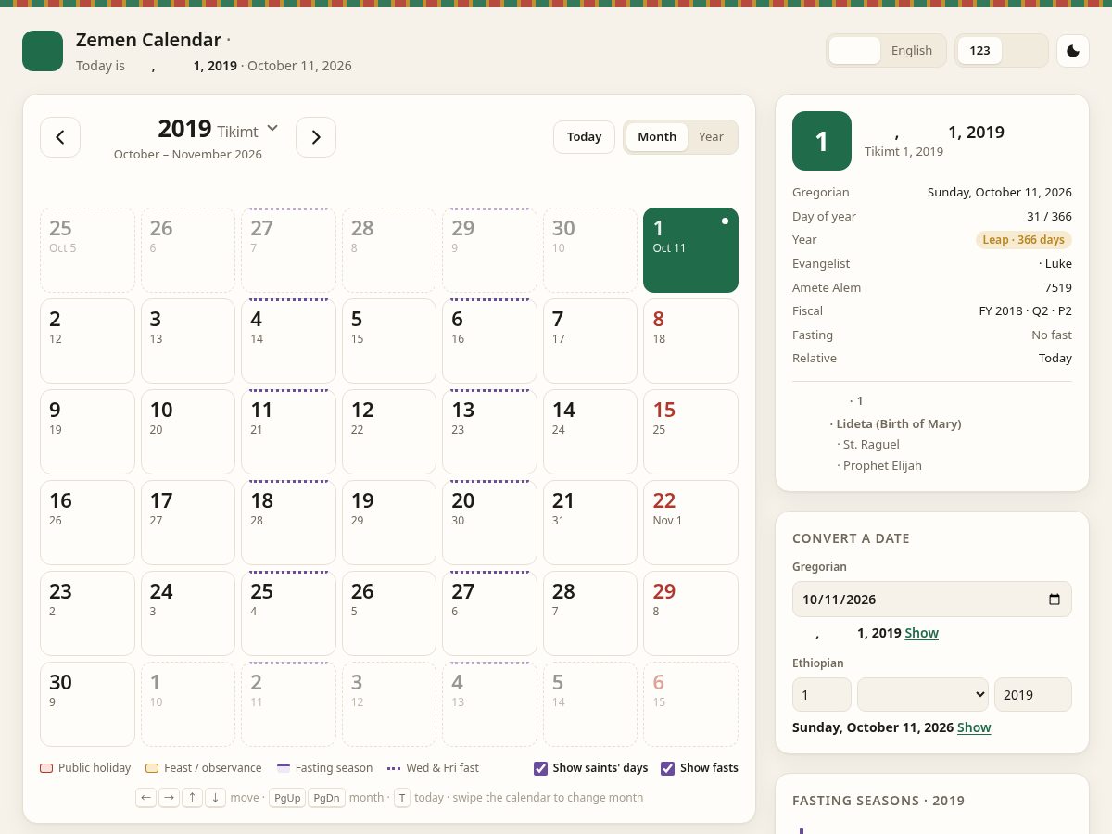Select day 30 (Nov 9) cell
Screen dimensions: 1112x834
click(87, 704)
